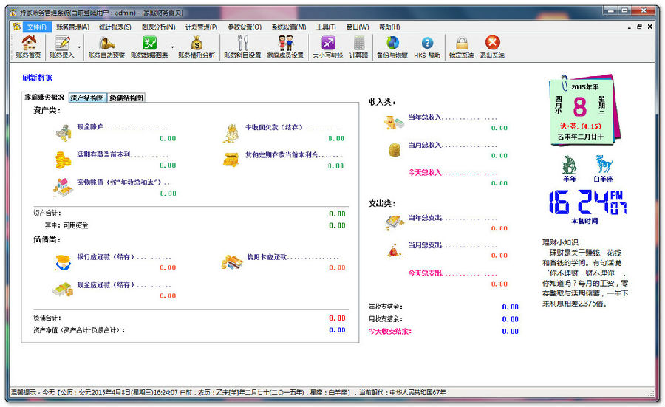The width and height of the screenshot is (665, 407).
Task: Switch to 负债结构图 tab
Action: tap(126, 98)
